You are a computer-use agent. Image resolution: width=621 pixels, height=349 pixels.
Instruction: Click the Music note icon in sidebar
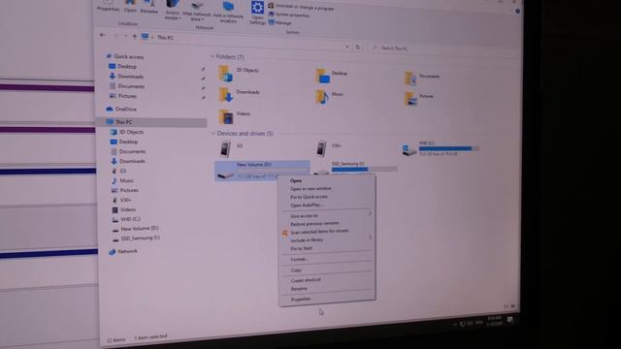pyautogui.click(x=114, y=180)
